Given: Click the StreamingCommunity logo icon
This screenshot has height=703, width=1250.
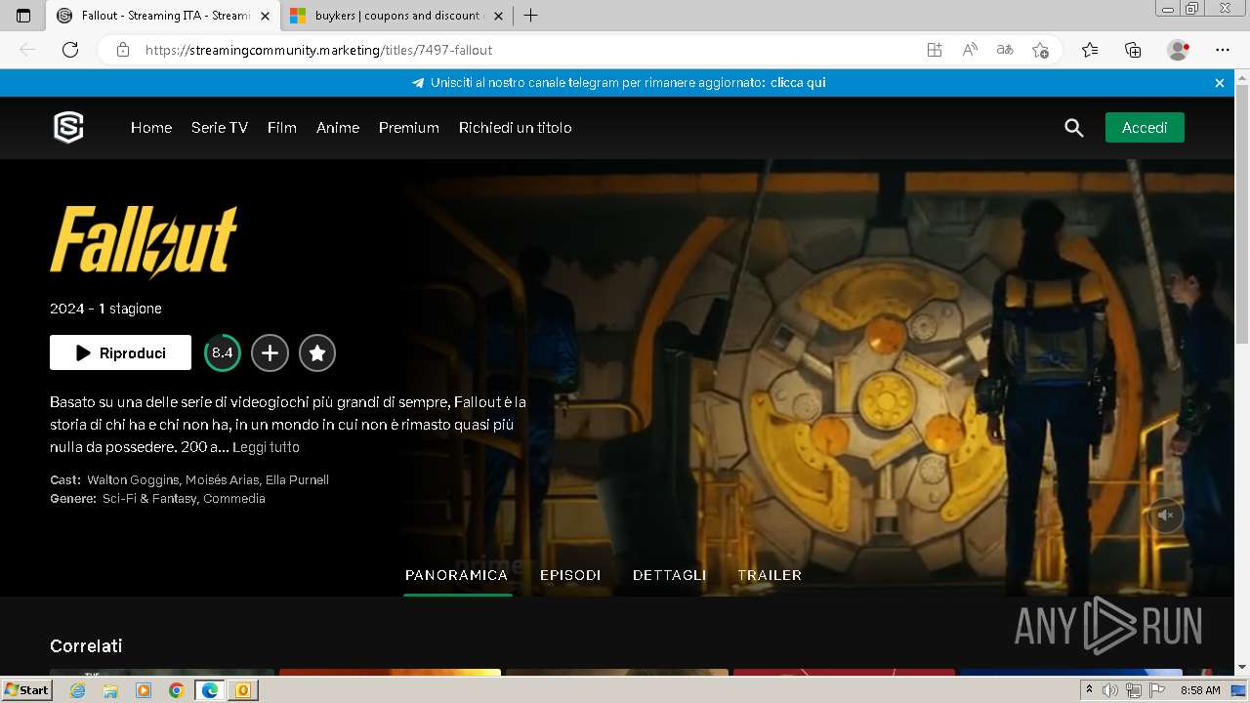Looking at the screenshot, I should point(68,127).
